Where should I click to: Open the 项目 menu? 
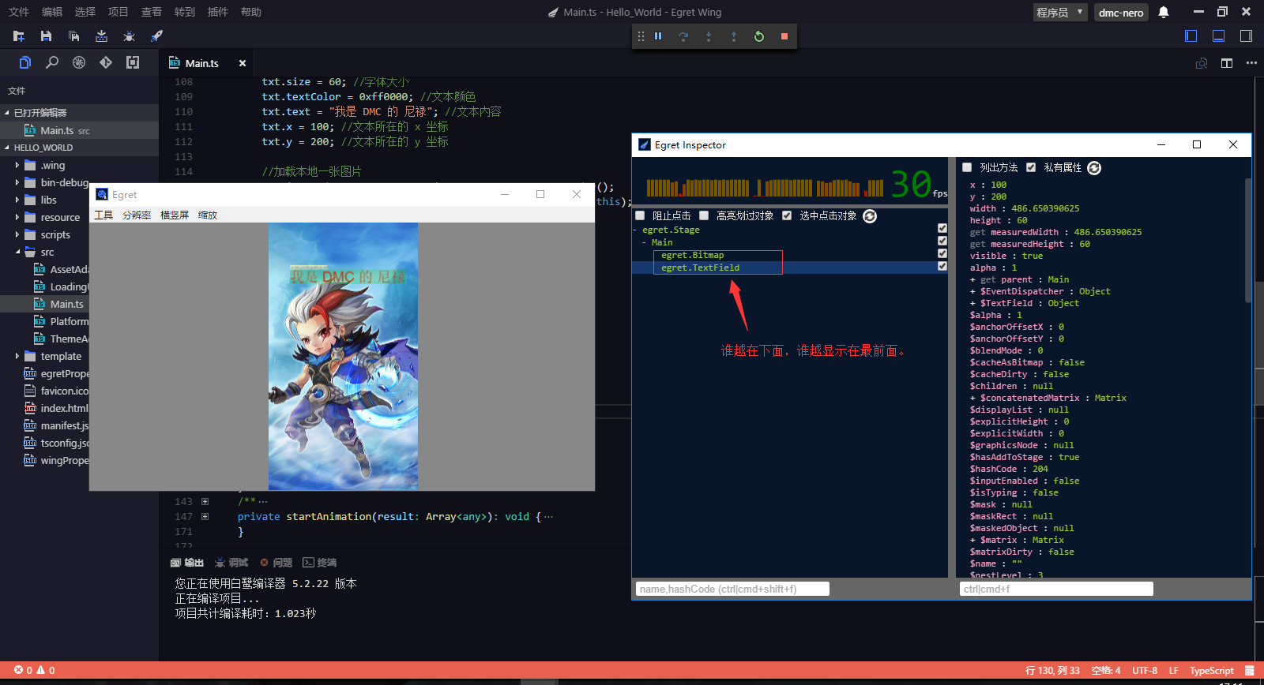tap(118, 12)
